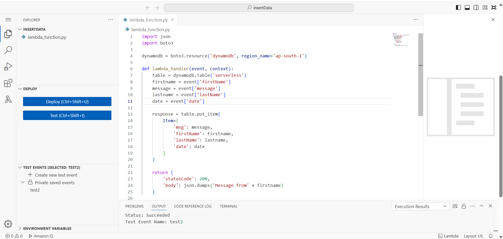Image resolution: width=503 pixels, height=239 pixels.
Task: Open editor more actions ellipsis
Action: [x=415, y=20]
